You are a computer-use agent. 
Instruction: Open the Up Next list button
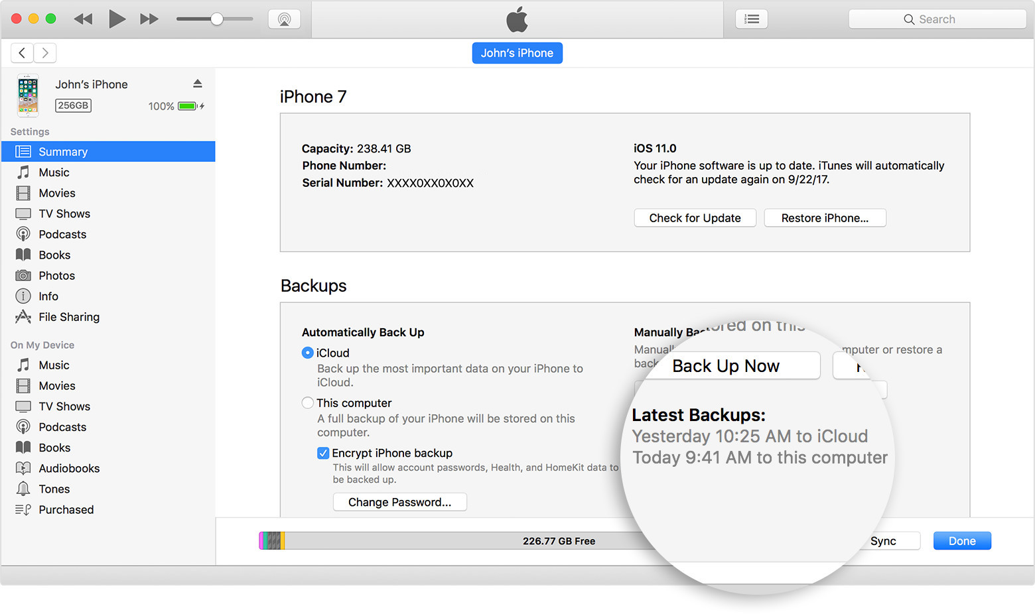[752, 19]
